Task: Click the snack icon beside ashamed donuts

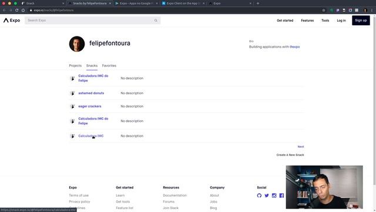Action: click(x=72, y=93)
